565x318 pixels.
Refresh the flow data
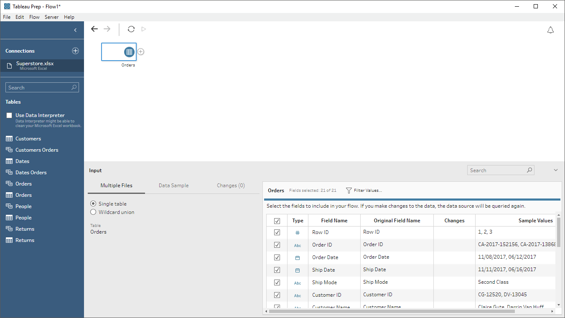pos(131,29)
